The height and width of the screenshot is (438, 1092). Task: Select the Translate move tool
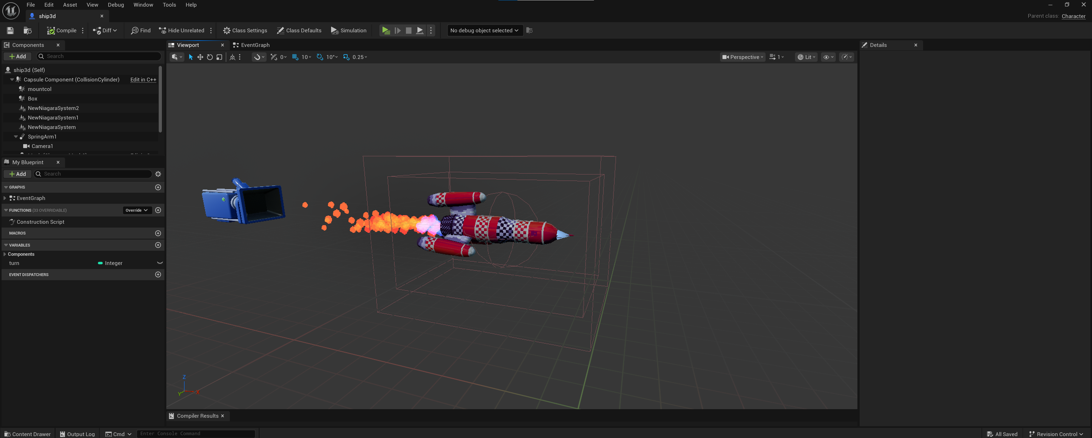200,57
